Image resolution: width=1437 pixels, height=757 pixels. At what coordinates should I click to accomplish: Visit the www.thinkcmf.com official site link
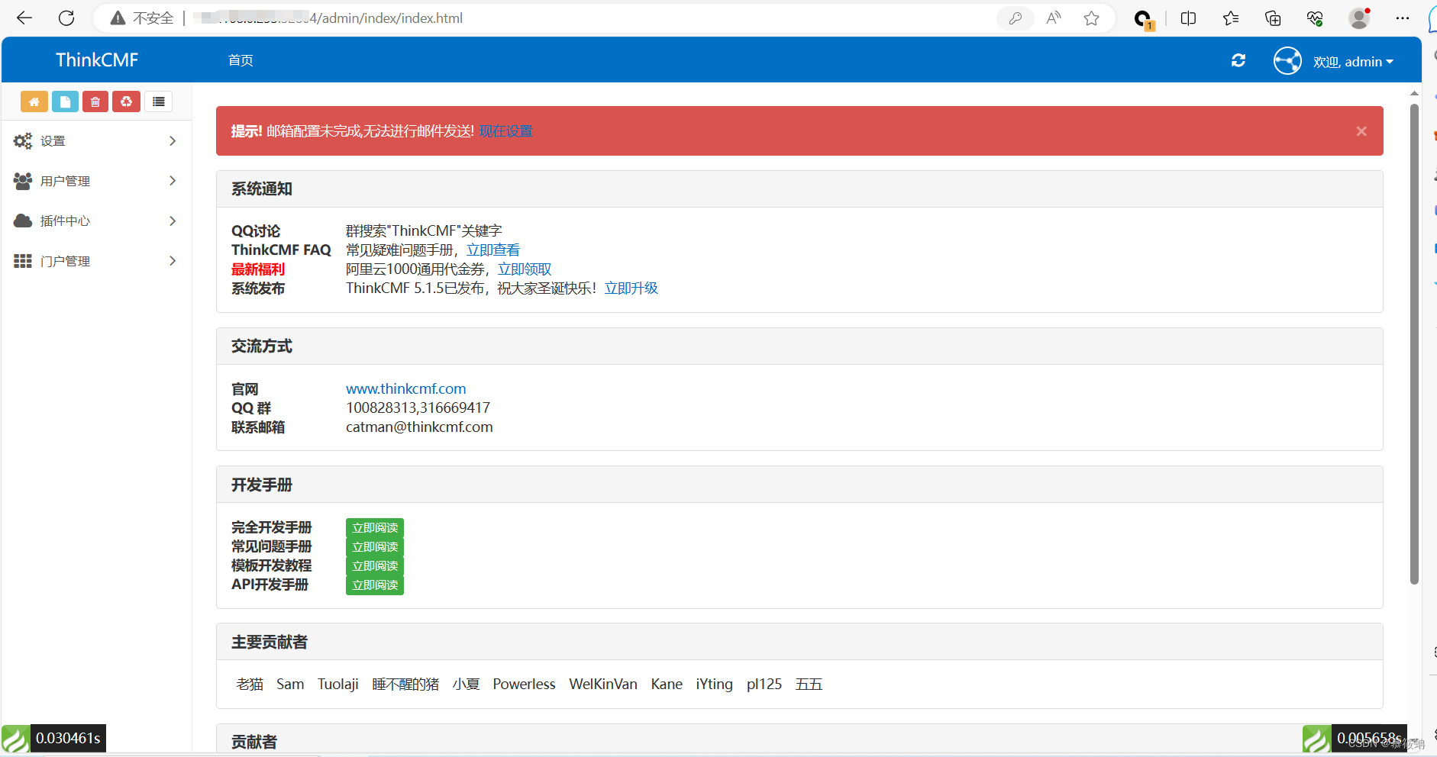pos(405,388)
